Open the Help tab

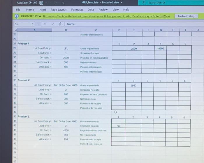(x=126, y=10)
